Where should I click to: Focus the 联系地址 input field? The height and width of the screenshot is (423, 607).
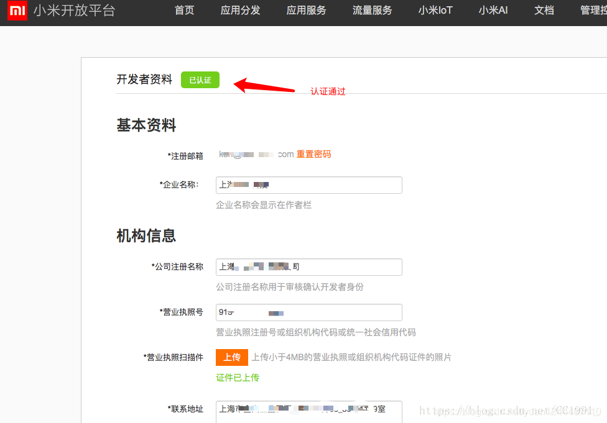pyautogui.click(x=309, y=411)
